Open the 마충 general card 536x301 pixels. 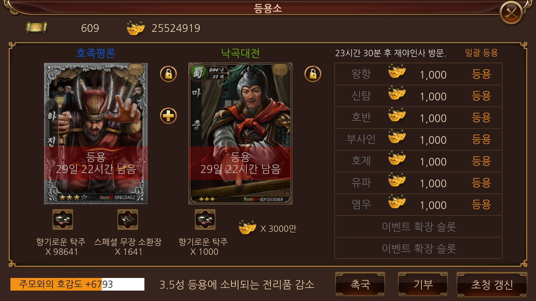point(240,133)
